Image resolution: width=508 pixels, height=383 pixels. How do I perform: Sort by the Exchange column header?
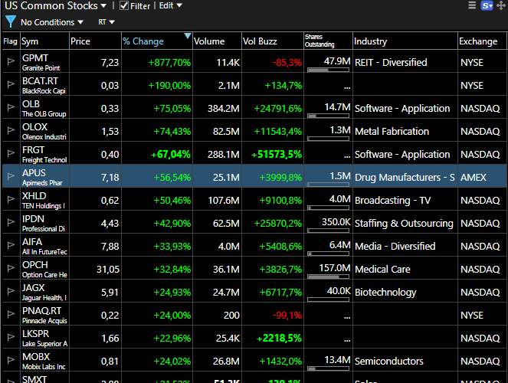click(482, 41)
